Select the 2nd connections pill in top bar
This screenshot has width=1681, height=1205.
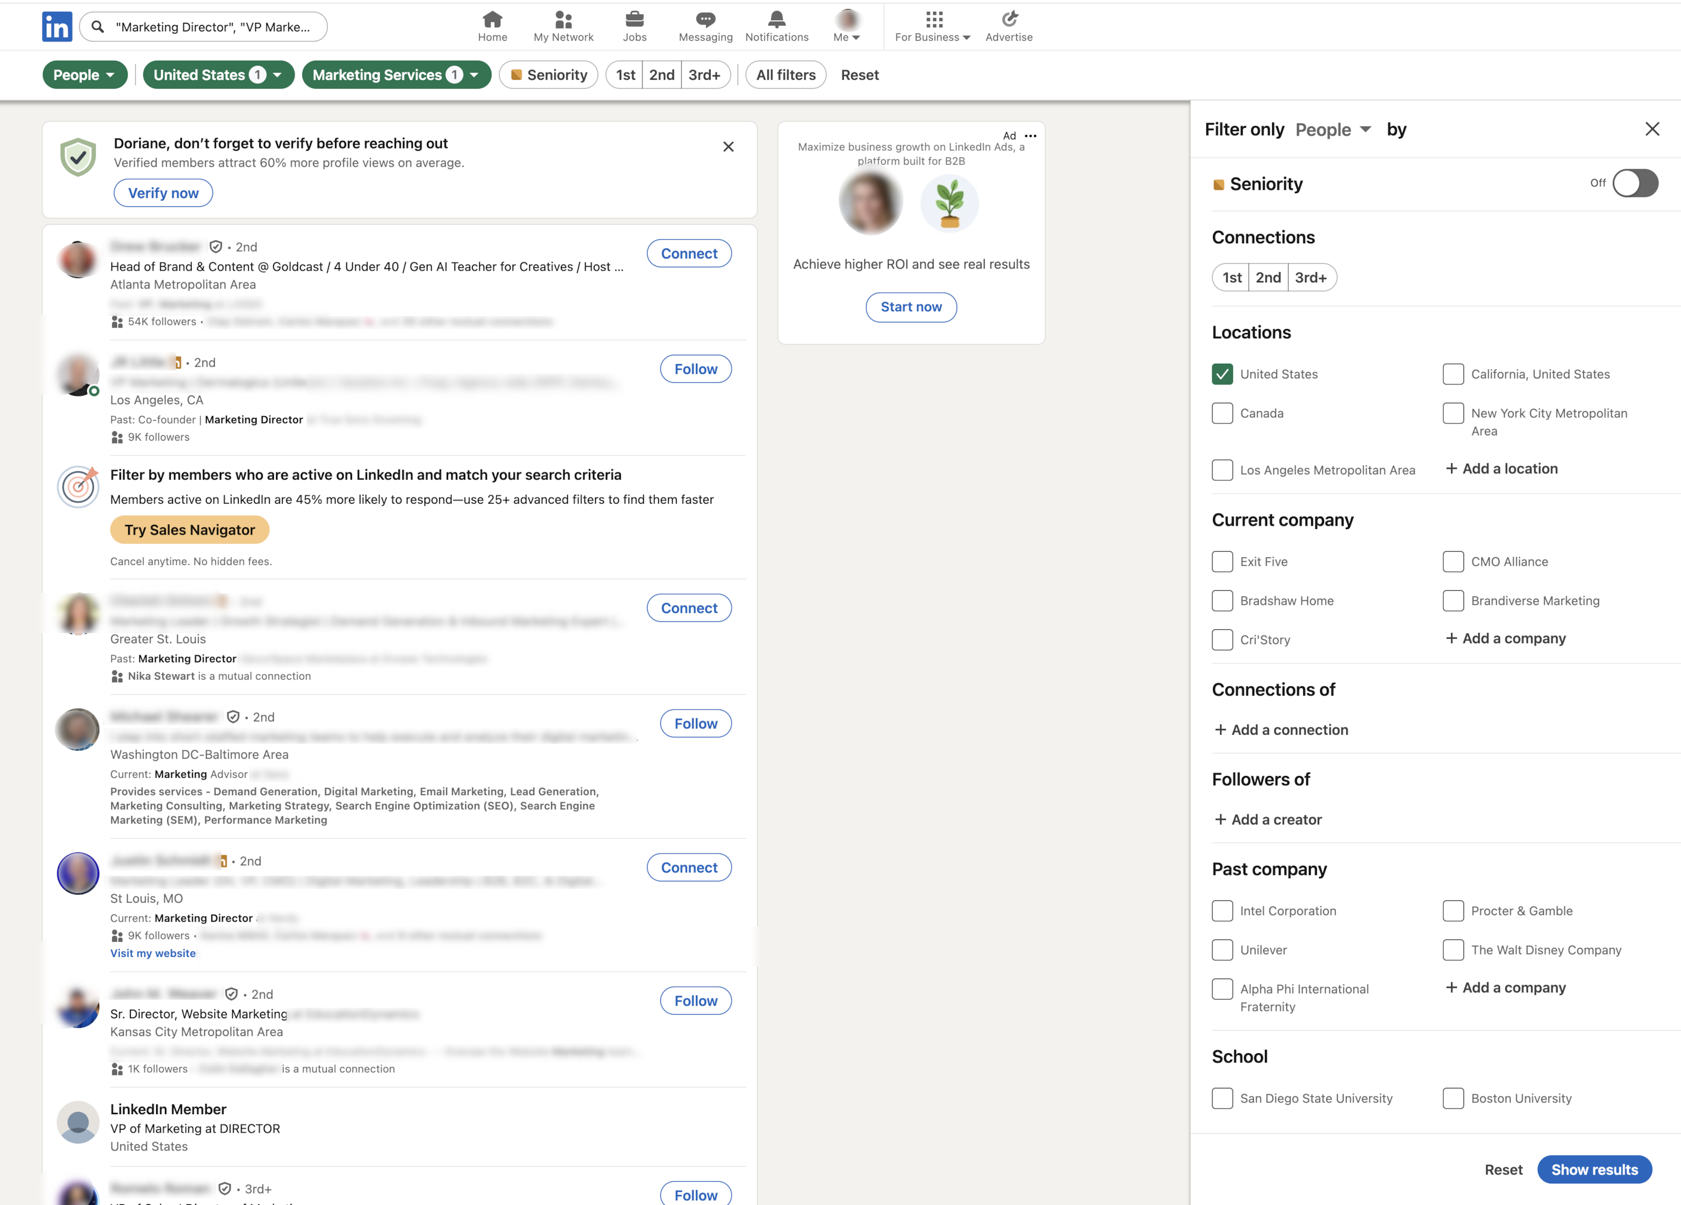point(661,75)
